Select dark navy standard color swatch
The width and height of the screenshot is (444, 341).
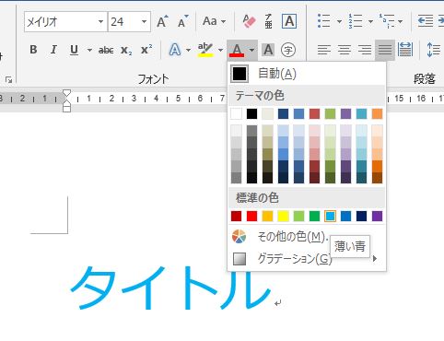361,217
